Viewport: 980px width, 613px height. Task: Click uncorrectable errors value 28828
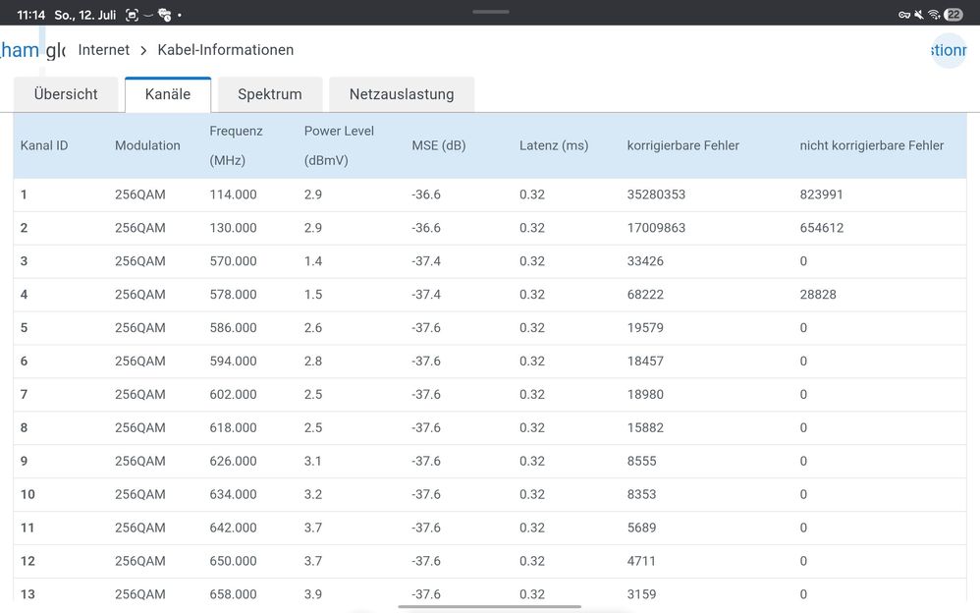coord(818,295)
